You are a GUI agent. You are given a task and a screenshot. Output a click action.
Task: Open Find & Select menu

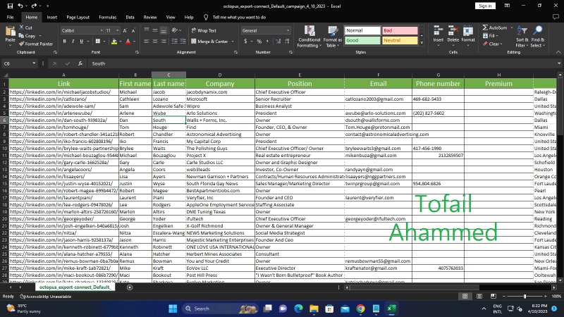point(538,37)
